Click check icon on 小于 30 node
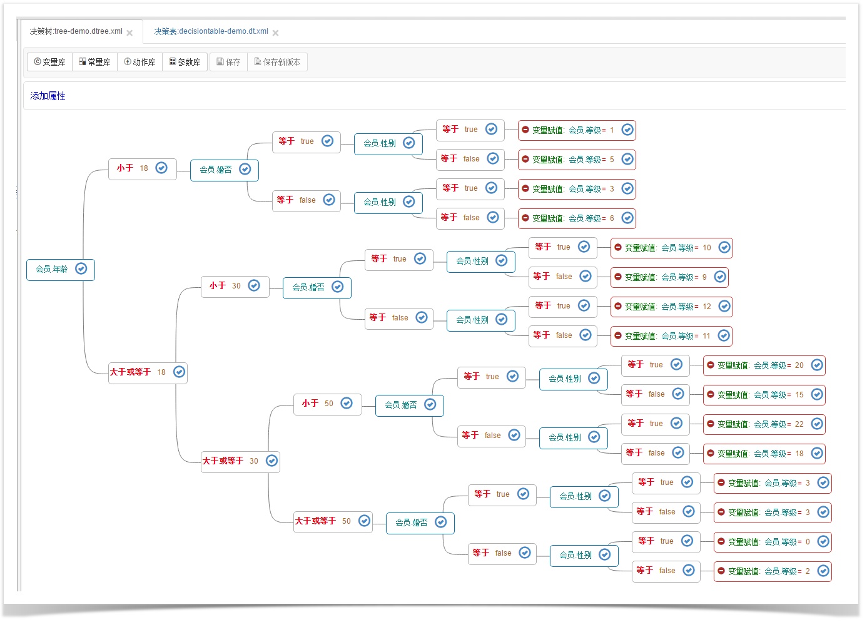The image size is (867, 622). (254, 285)
